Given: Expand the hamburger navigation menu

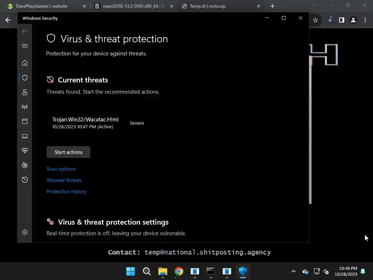Looking at the screenshot, I should click(x=25, y=46).
